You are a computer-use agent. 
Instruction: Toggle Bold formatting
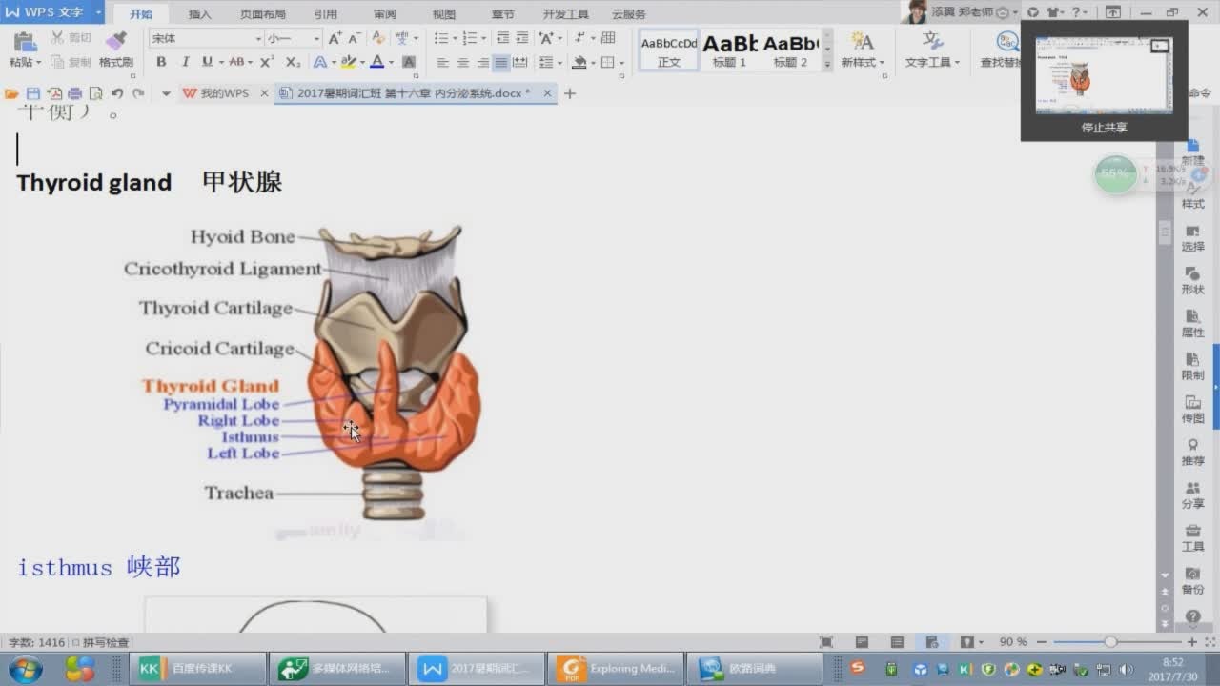161,62
